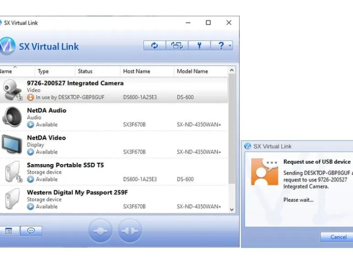353x265 pixels.
Task: Click the Available status icon of Samsung SSD T5
Action: (x=30, y=179)
